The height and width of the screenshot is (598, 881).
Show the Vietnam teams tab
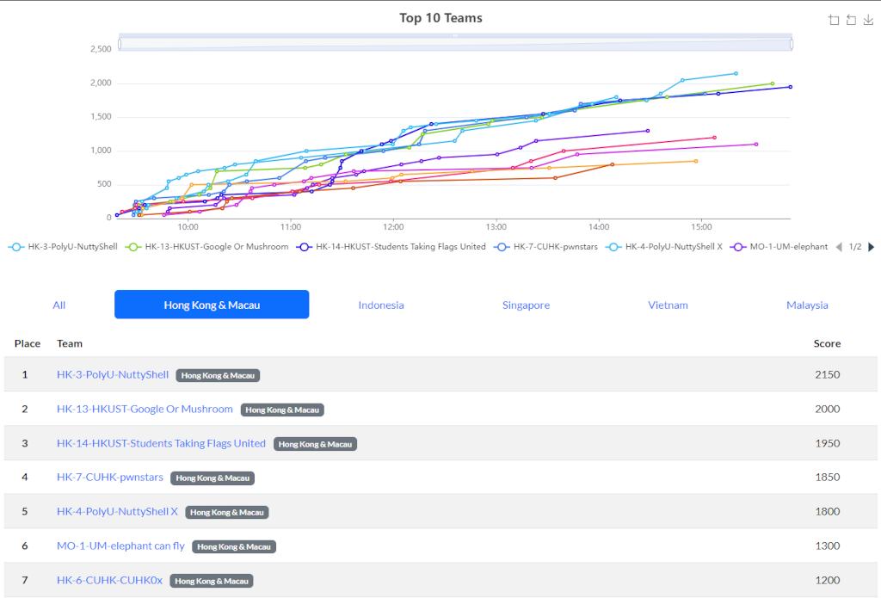pyautogui.click(x=668, y=305)
